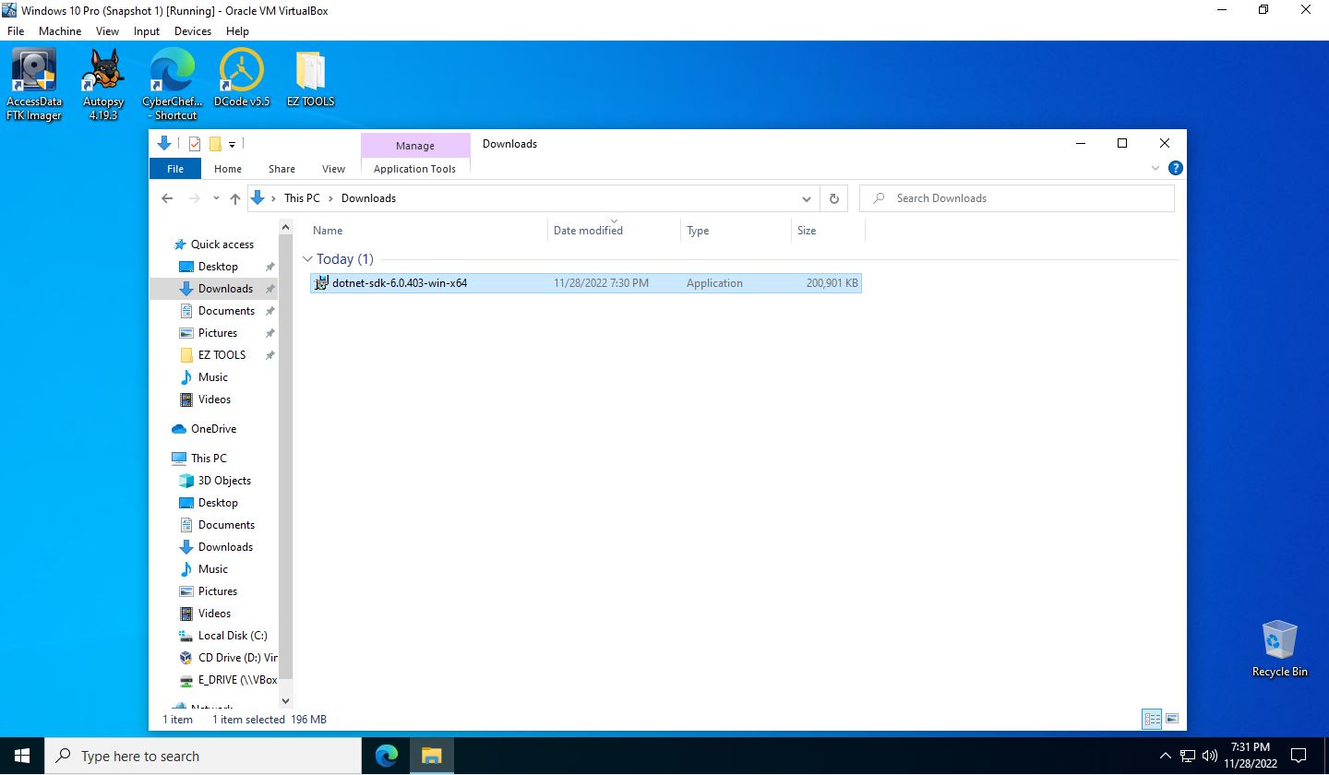This screenshot has width=1329, height=775.
Task: Select OneDrive in navigation pane
Action: [213, 429]
